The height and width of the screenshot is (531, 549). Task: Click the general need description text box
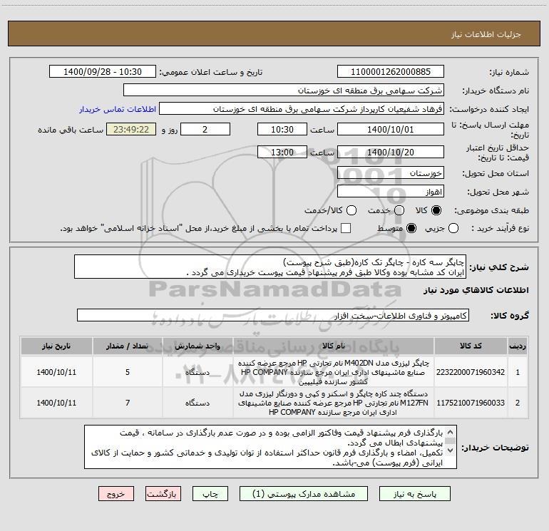pos(270,267)
